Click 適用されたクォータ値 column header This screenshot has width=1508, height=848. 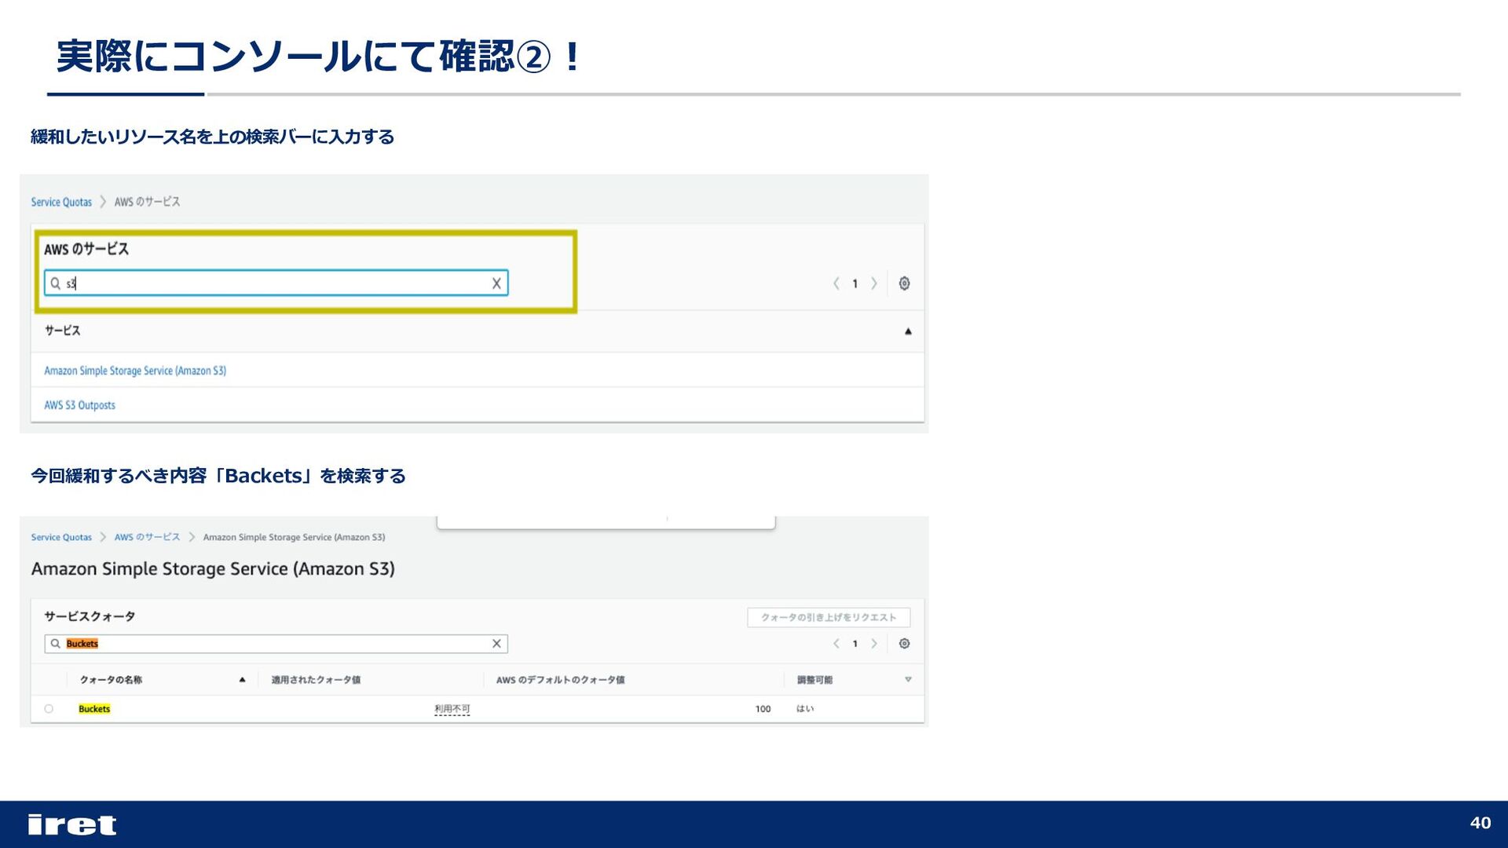click(316, 680)
